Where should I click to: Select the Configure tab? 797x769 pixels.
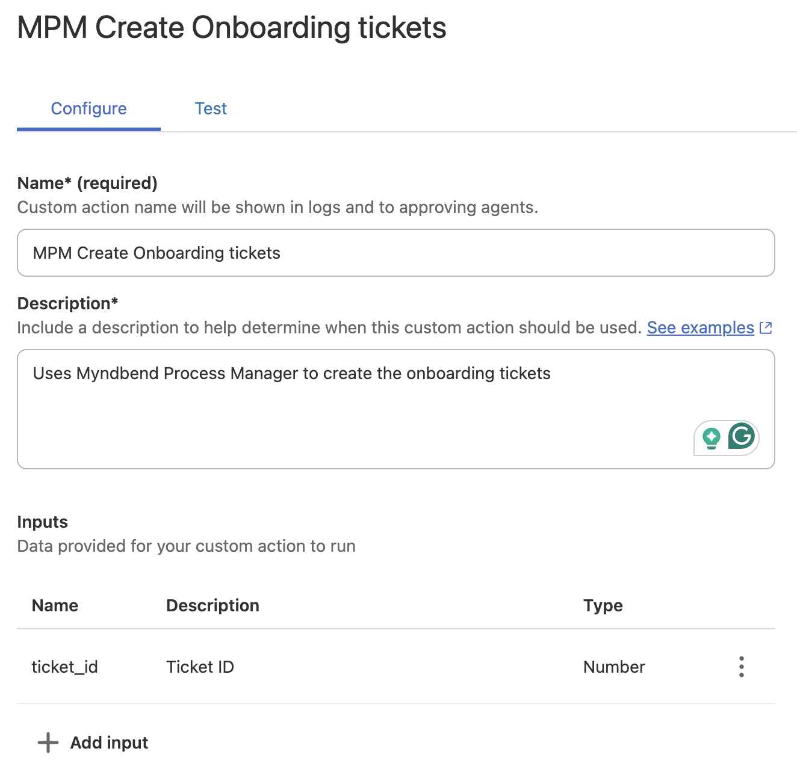coord(88,108)
